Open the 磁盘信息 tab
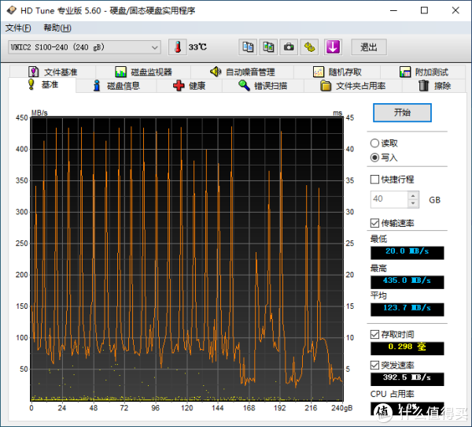The width and height of the screenshot is (472, 427). click(x=116, y=86)
